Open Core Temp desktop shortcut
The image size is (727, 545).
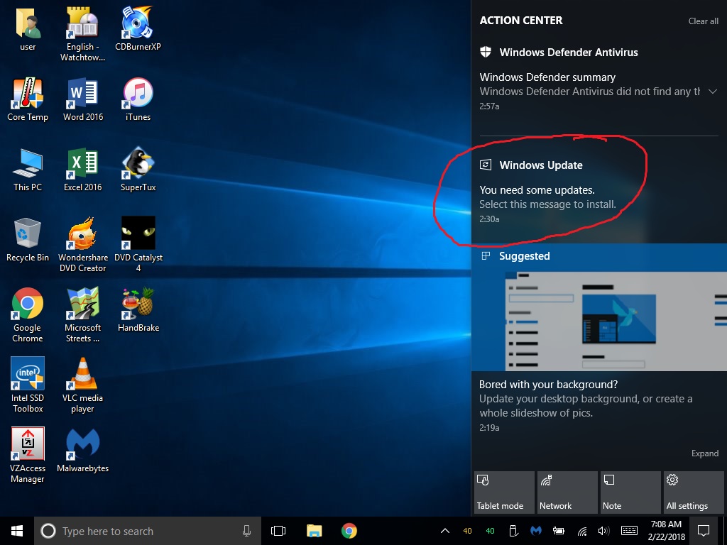click(x=28, y=99)
